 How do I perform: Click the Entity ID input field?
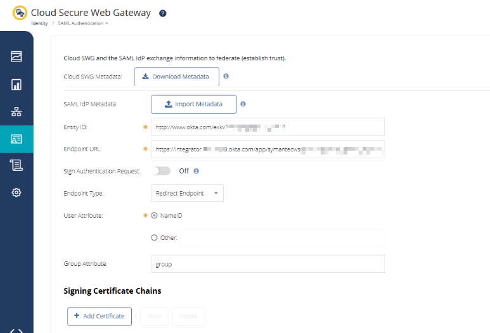tap(268, 127)
